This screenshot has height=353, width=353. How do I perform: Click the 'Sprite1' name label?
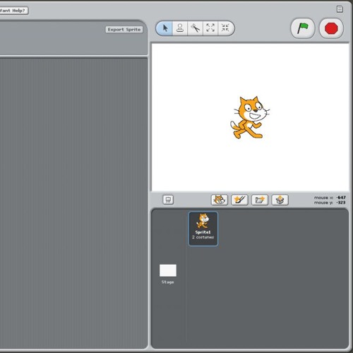coord(203,232)
